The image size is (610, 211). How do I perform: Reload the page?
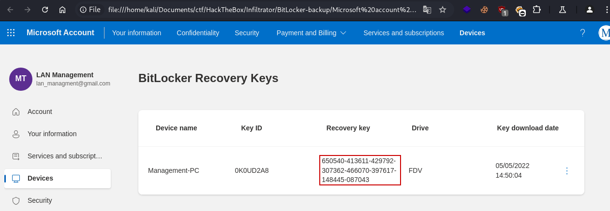[x=45, y=10]
